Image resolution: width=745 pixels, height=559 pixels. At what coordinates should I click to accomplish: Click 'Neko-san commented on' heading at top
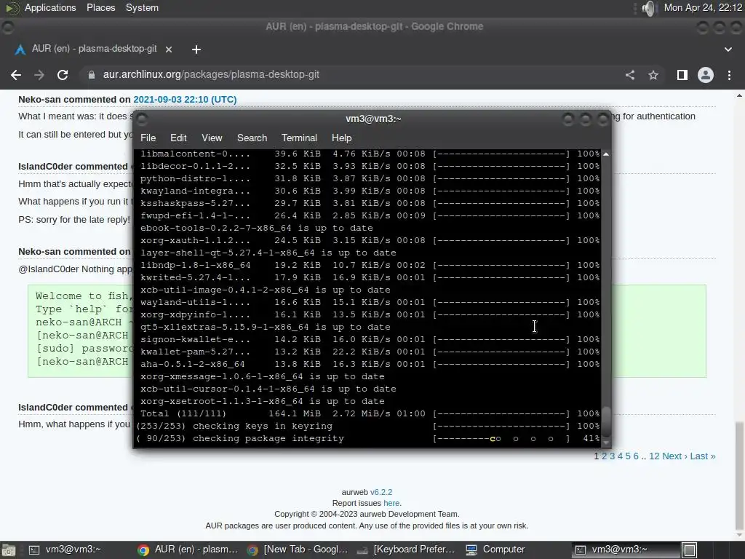(75, 99)
